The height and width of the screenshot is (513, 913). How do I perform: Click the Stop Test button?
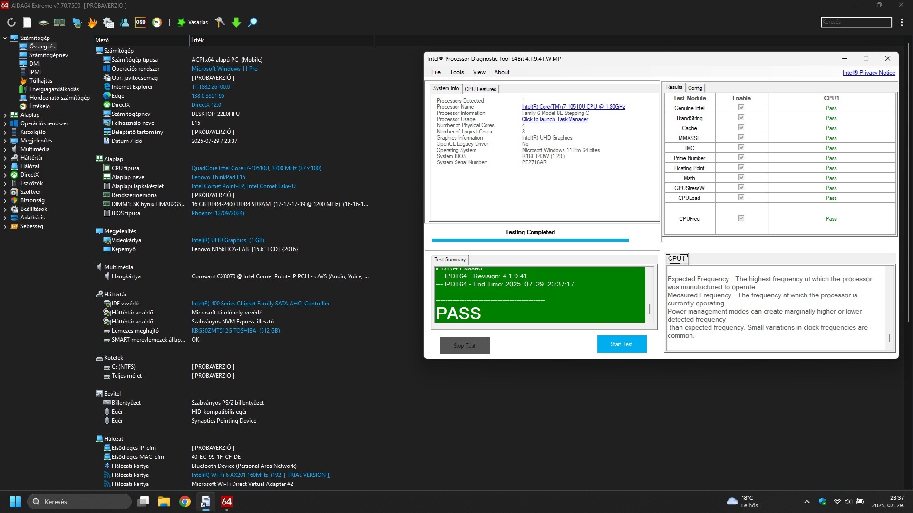(x=465, y=346)
